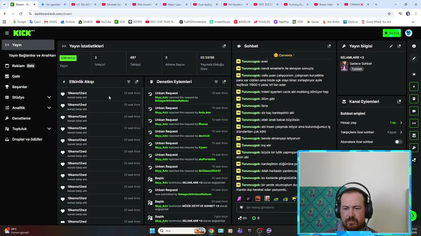
Task: Pop out the Denetim Eylemleri panel
Action: tap(224, 82)
